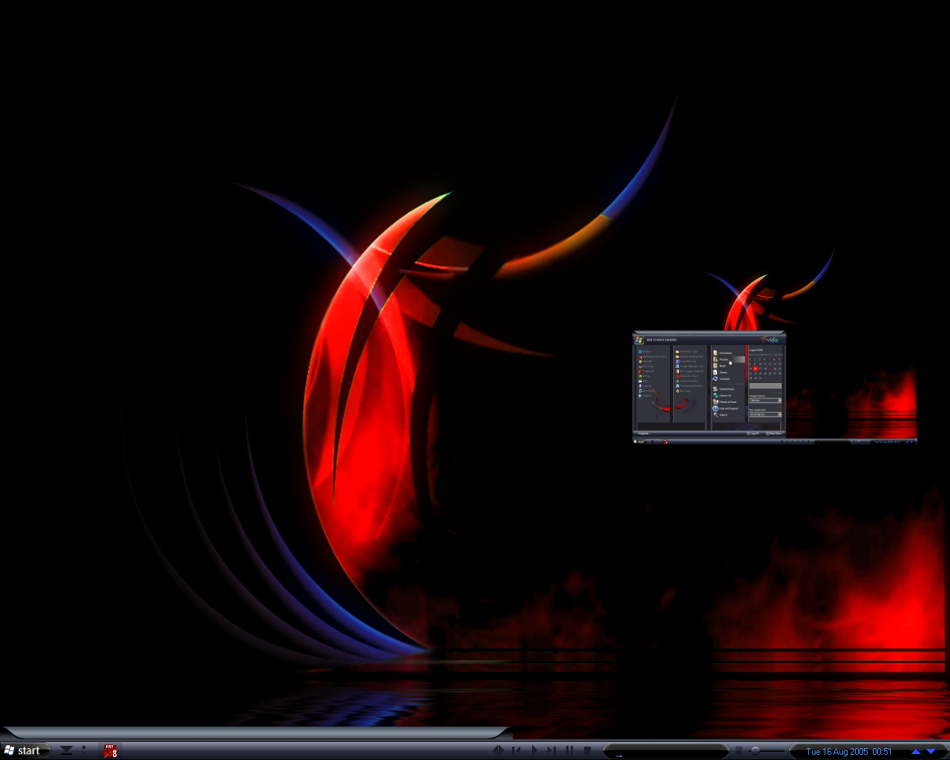950x760 pixels.
Task: Skip to the next track
Action: coord(552,750)
